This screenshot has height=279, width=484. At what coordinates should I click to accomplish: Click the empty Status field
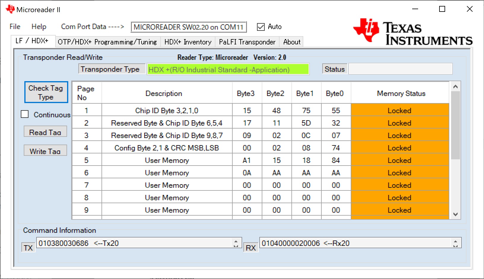click(x=400, y=69)
